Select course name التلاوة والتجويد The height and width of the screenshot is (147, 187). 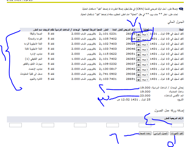pyautogui.click(x=36, y=79)
